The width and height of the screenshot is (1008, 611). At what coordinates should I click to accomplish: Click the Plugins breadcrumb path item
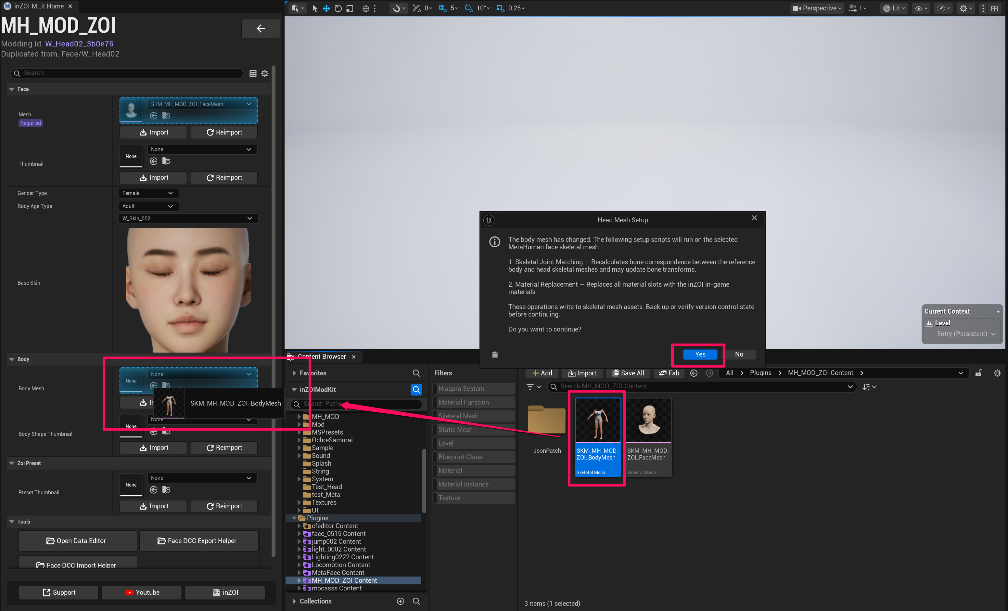click(x=760, y=373)
